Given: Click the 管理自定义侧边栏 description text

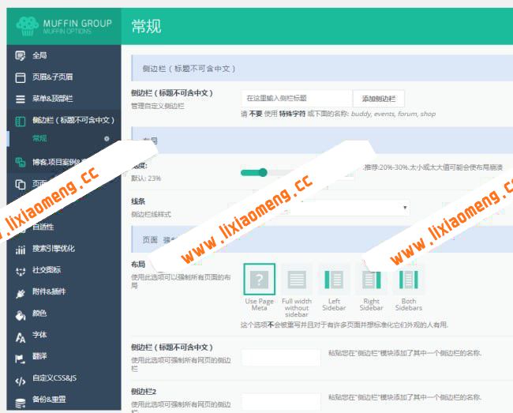Looking at the screenshot, I should [x=158, y=106].
